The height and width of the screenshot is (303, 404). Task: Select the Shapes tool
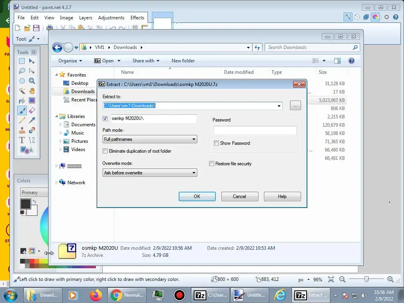(27, 150)
